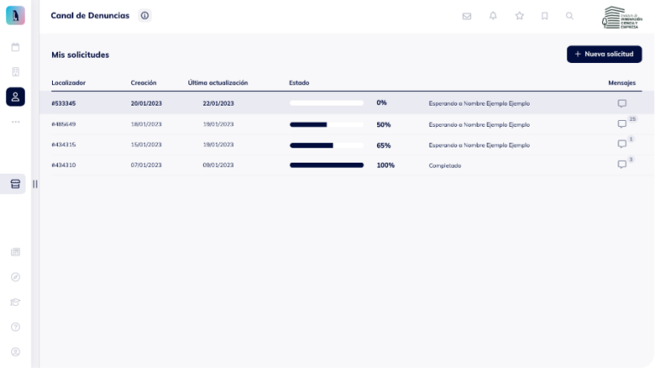Open the compass explore icon in sidebar
The width and height of the screenshot is (655, 368).
[15, 277]
